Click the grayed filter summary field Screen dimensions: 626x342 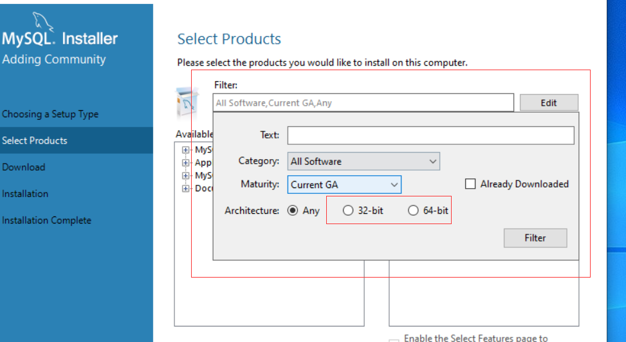(364, 102)
